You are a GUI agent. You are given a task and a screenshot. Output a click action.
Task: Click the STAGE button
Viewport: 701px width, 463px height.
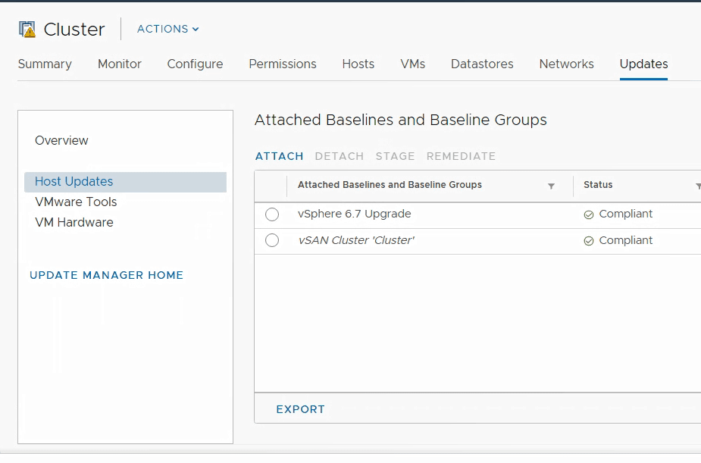[x=395, y=156]
